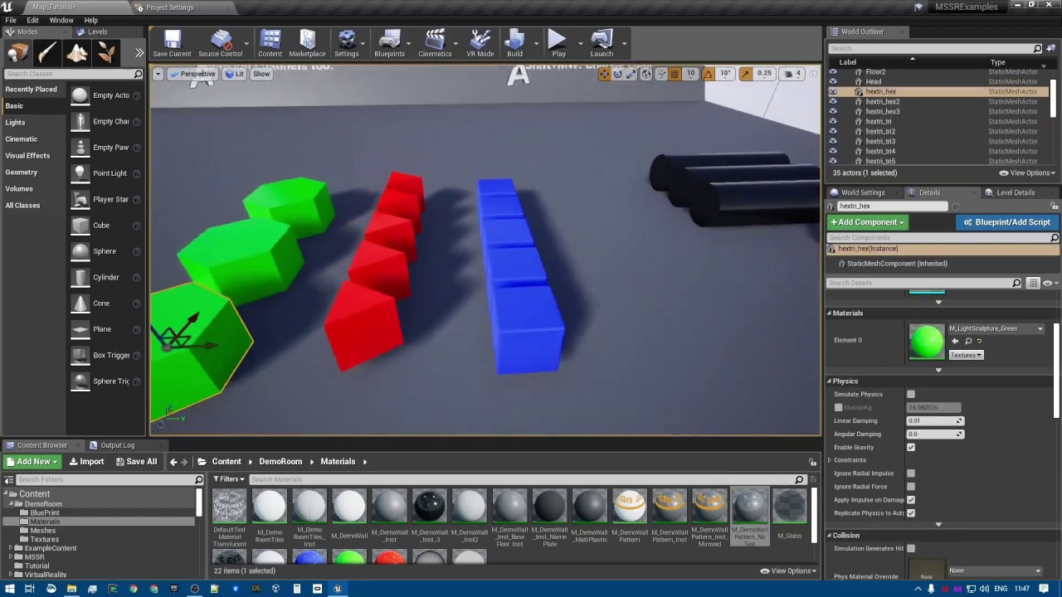Click the surface snapping icon in viewport
The width and height of the screenshot is (1062, 597).
pos(661,74)
